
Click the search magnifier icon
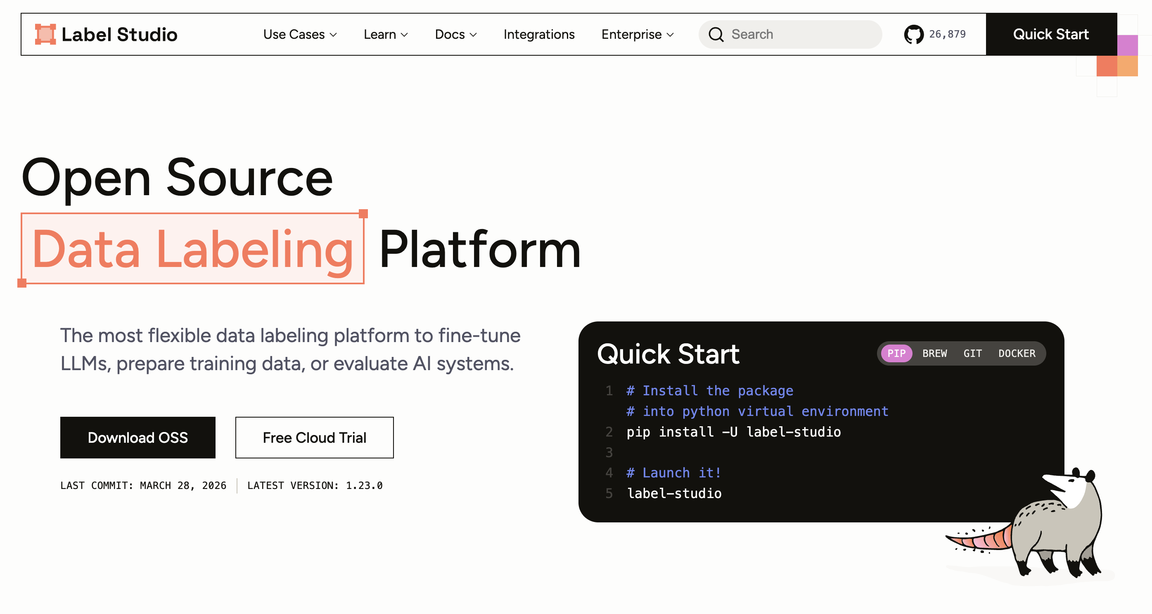pyautogui.click(x=716, y=34)
